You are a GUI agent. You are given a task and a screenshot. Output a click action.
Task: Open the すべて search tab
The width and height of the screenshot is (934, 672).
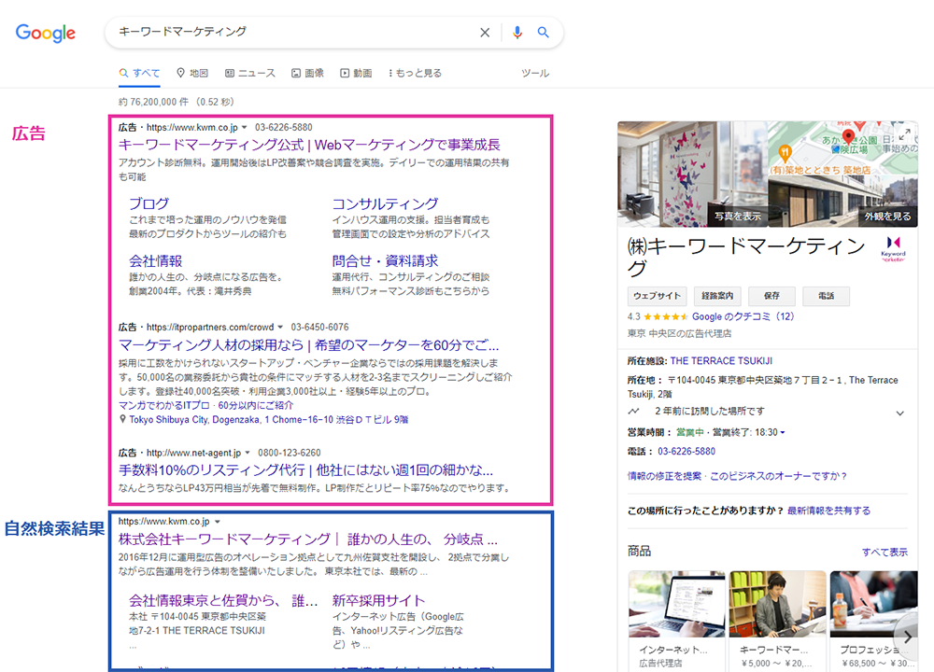139,73
